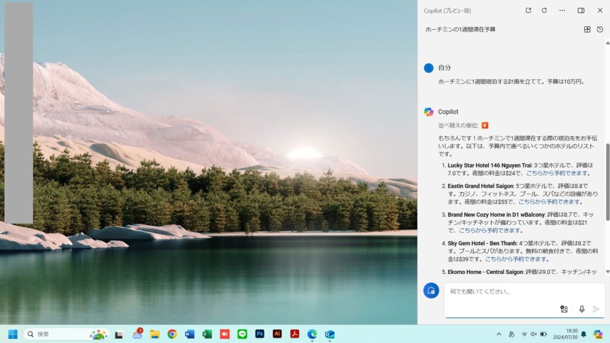Add an image to the Copilot prompt
The height and width of the screenshot is (343, 610).
click(x=564, y=309)
